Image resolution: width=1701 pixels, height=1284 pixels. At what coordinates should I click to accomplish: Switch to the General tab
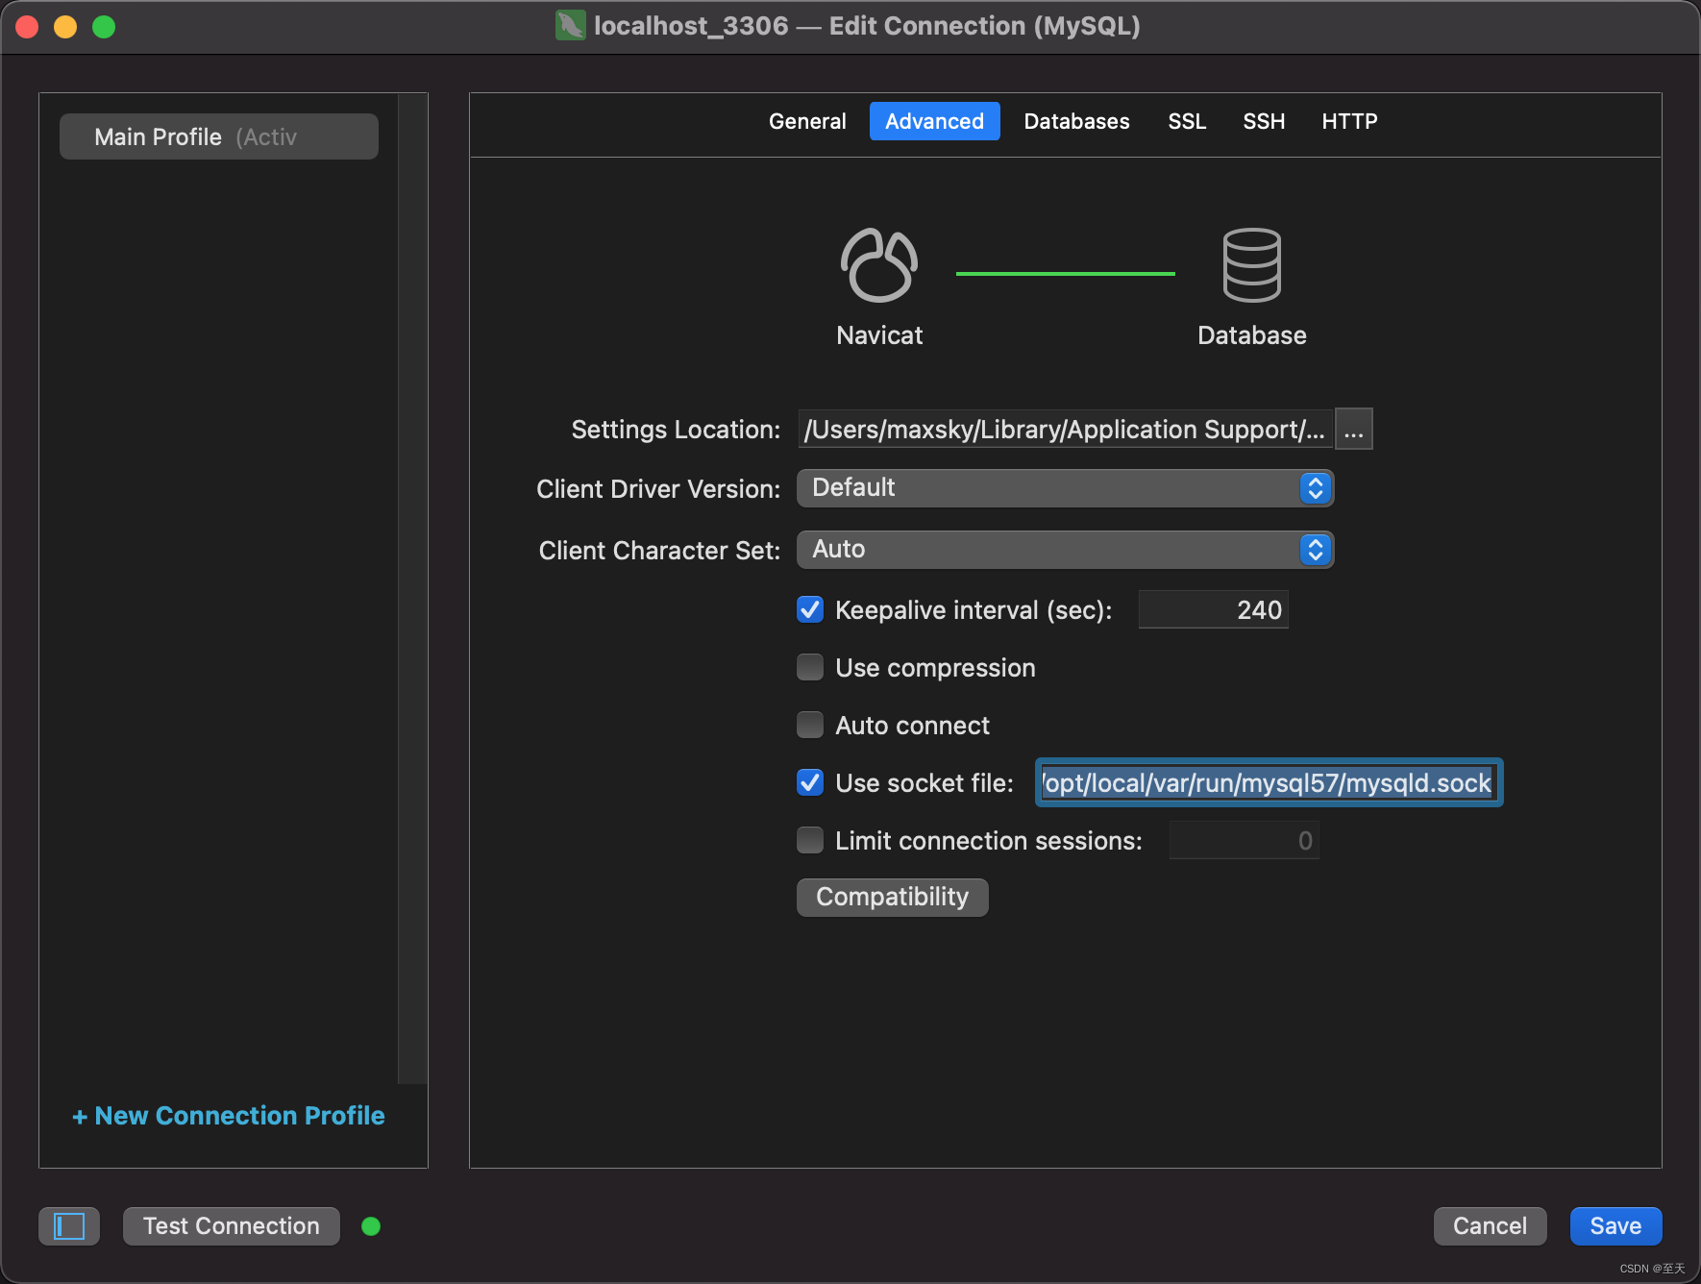pos(806,121)
